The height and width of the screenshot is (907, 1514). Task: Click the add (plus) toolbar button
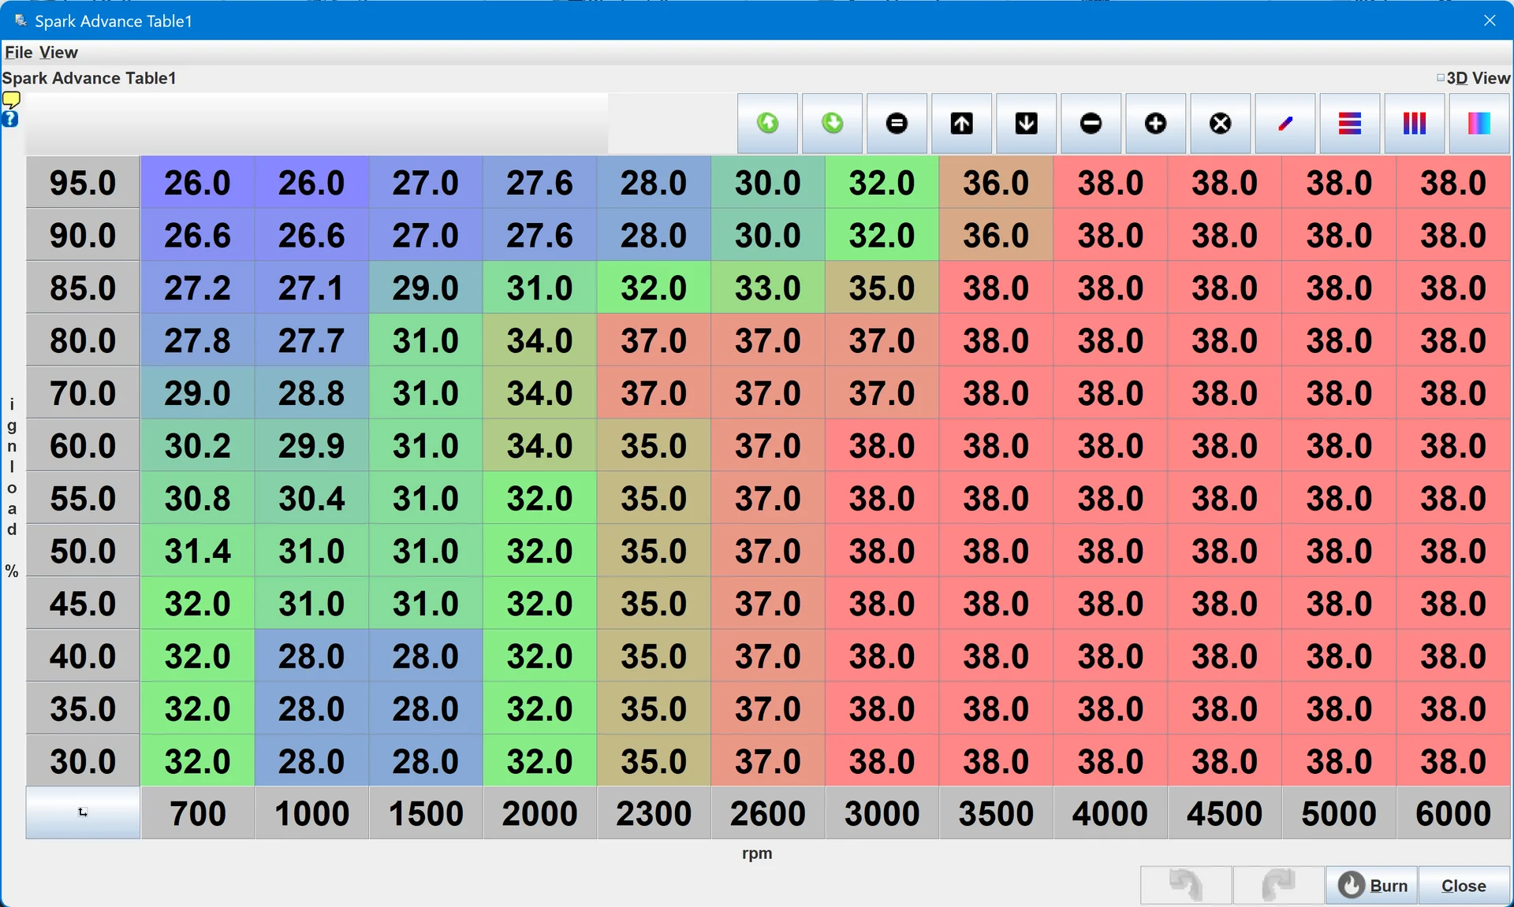1155,124
